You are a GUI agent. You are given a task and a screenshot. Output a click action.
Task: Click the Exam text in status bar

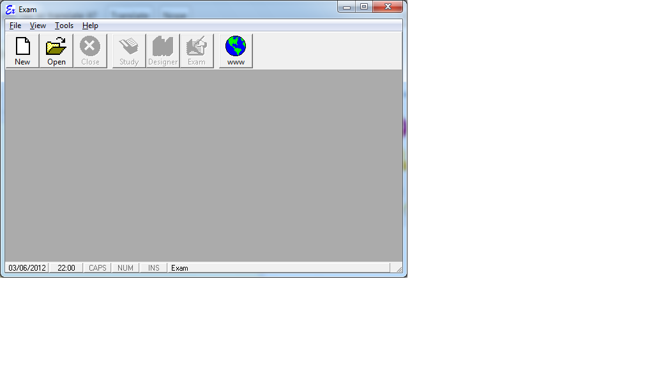(x=179, y=268)
